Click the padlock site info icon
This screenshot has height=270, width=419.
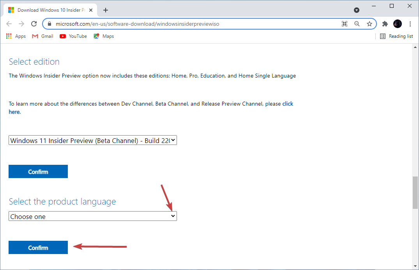[x=49, y=24]
